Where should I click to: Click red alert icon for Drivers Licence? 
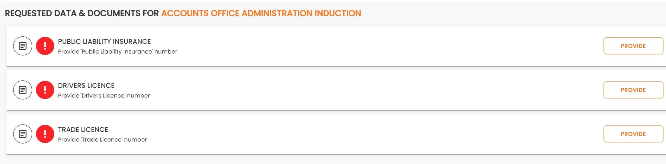[45, 90]
